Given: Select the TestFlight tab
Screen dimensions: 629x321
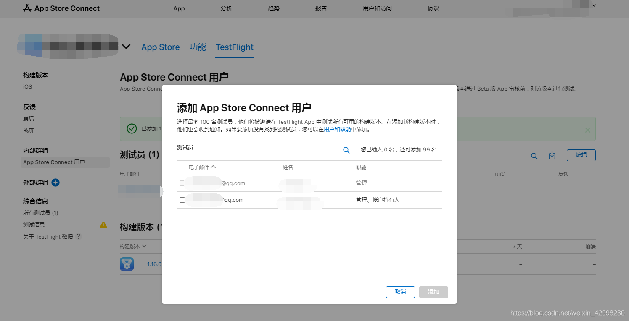Looking at the screenshot, I should click(235, 47).
